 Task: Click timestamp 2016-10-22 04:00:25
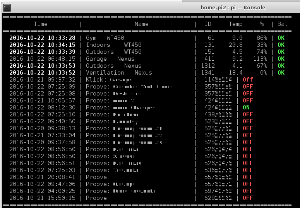click(42, 191)
